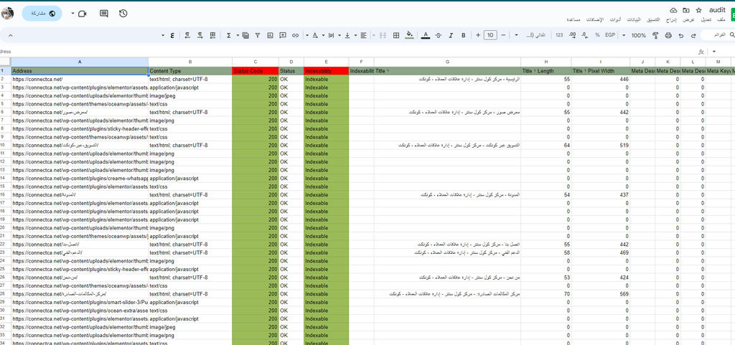Open the text color picker
Viewport: 735px width, 345px height.
426,35
